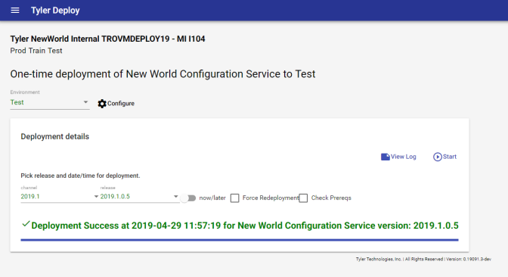Click the Configure gear icon
The width and height of the screenshot is (508, 277).
coord(102,104)
